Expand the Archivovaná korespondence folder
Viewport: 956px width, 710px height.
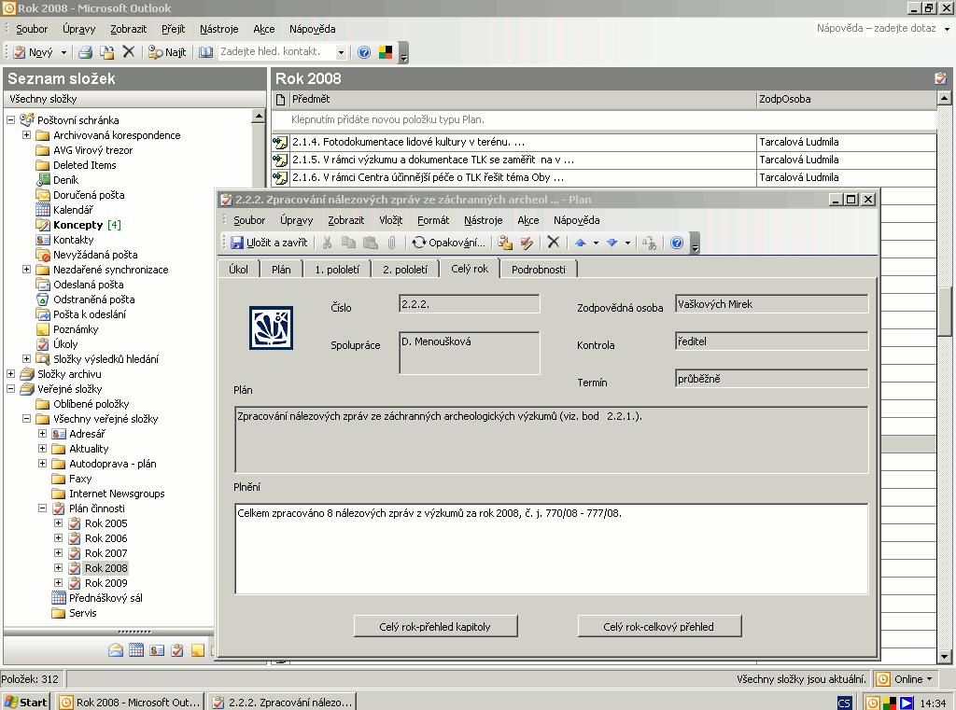(x=26, y=134)
